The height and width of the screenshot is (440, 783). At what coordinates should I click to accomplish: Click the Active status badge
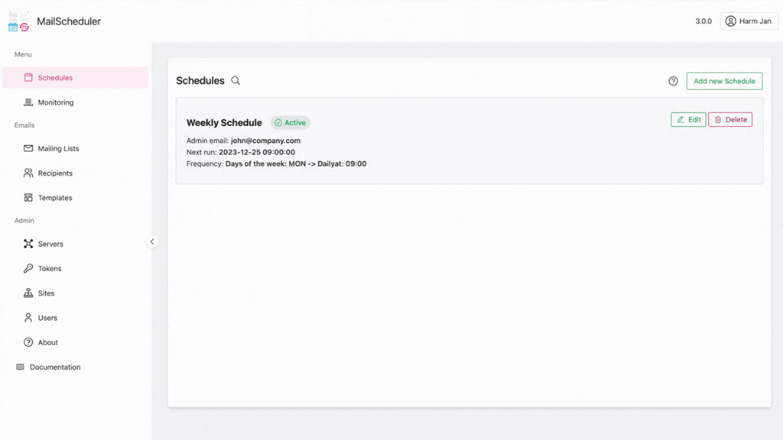(290, 123)
